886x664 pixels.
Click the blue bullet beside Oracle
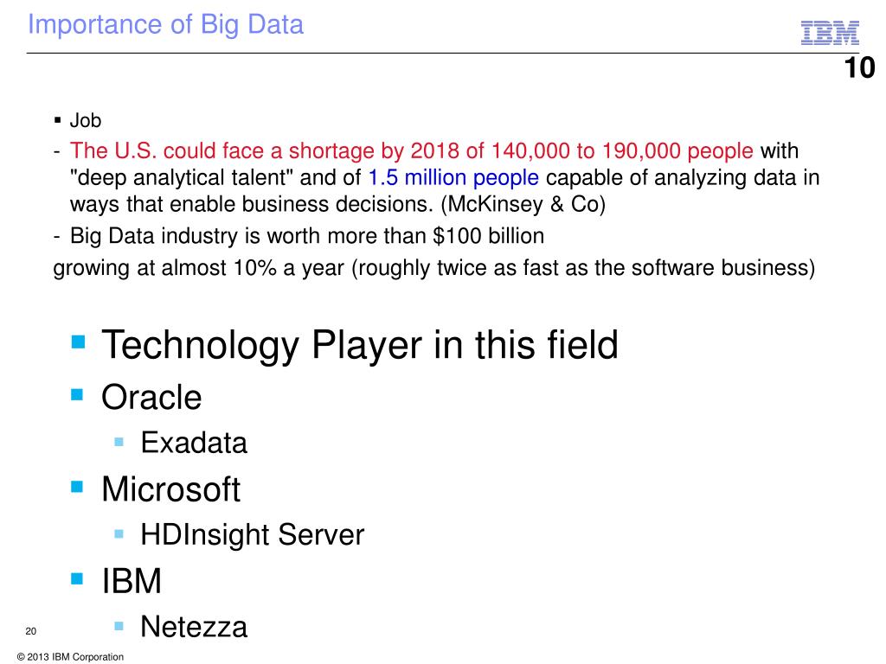[x=77, y=394]
